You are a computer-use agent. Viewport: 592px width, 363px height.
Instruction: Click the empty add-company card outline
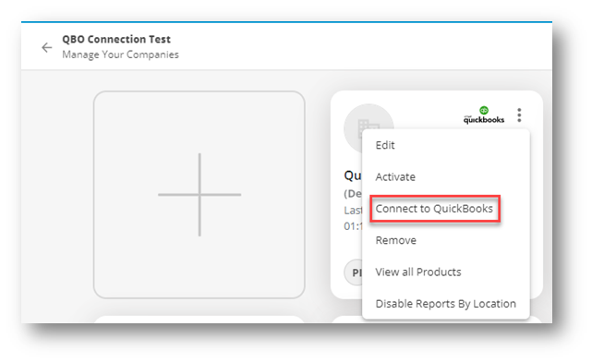click(x=199, y=195)
